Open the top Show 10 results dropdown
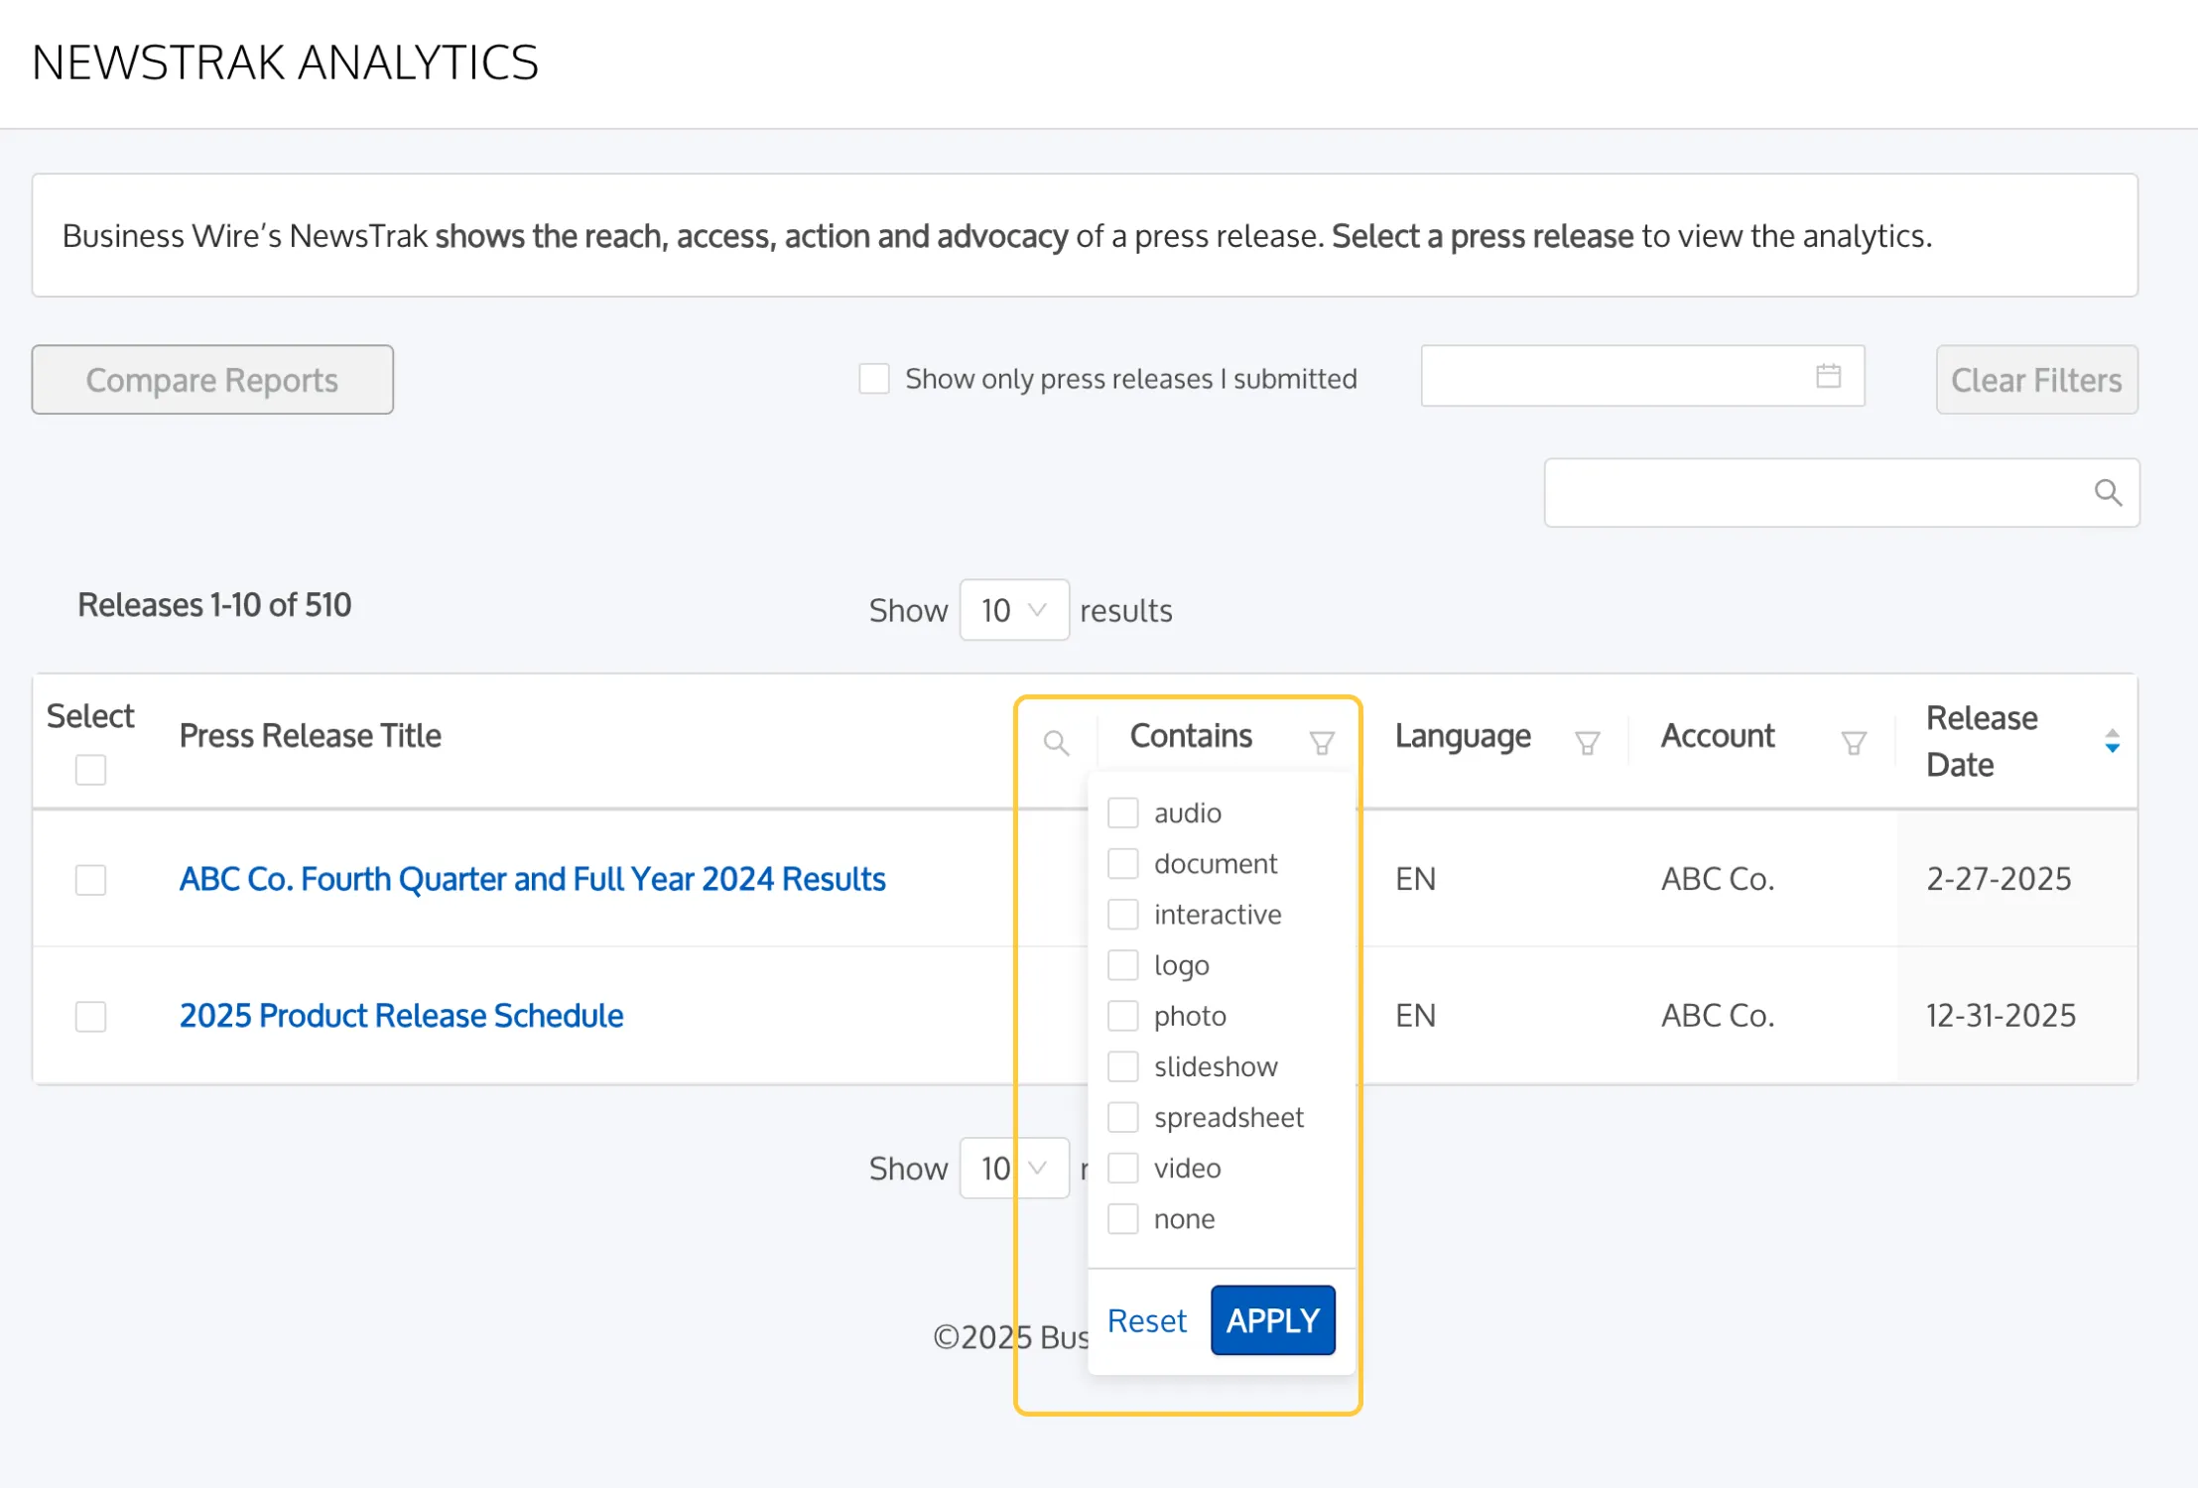The height and width of the screenshot is (1488, 2198). (x=1014, y=610)
